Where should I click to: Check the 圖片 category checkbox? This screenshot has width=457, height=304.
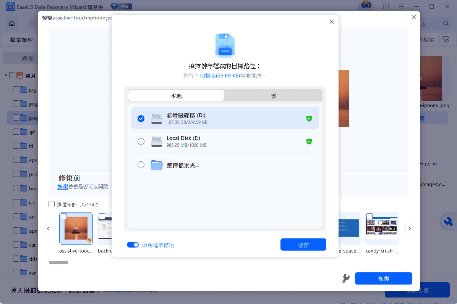12,76
